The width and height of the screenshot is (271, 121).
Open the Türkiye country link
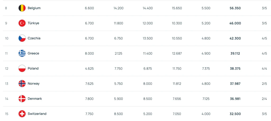point(33,23)
